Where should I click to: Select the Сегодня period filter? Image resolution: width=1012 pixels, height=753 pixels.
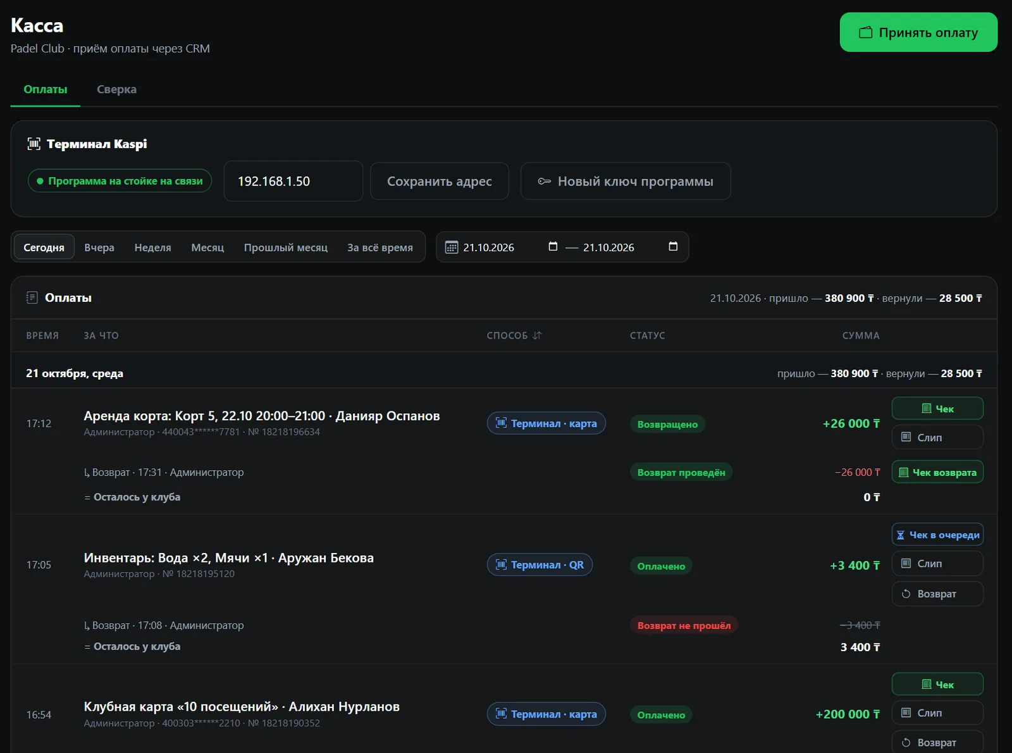pos(44,247)
